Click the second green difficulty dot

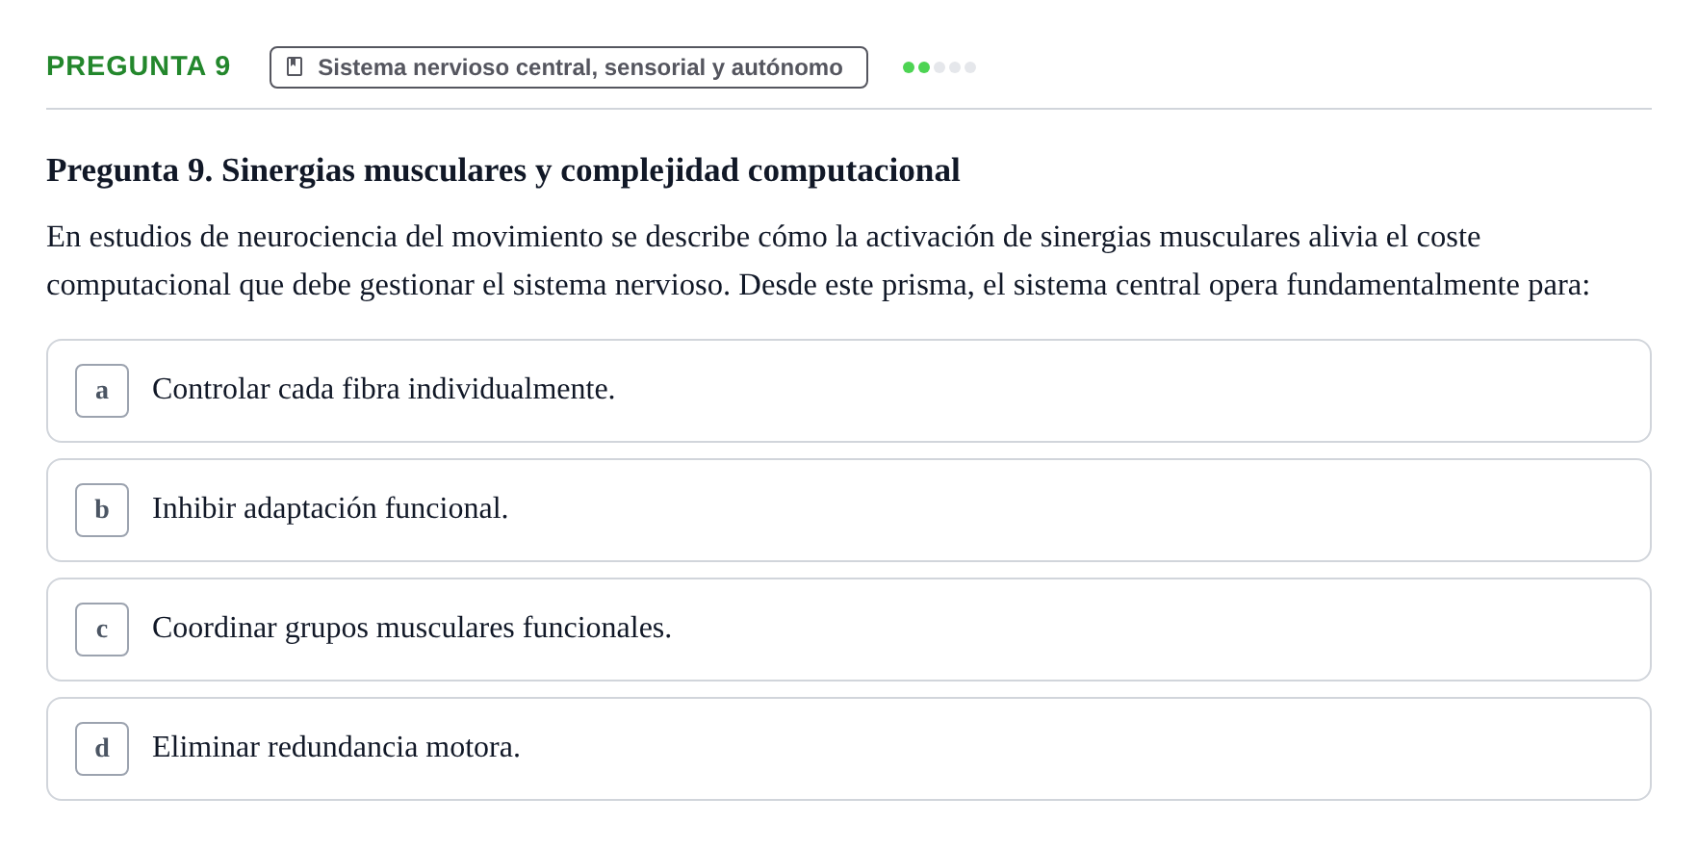pos(924,67)
